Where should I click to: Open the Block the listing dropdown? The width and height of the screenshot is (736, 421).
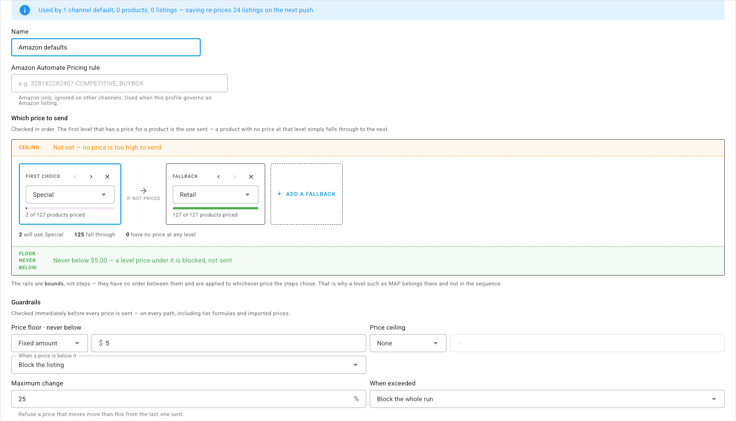click(x=189, y=365)
